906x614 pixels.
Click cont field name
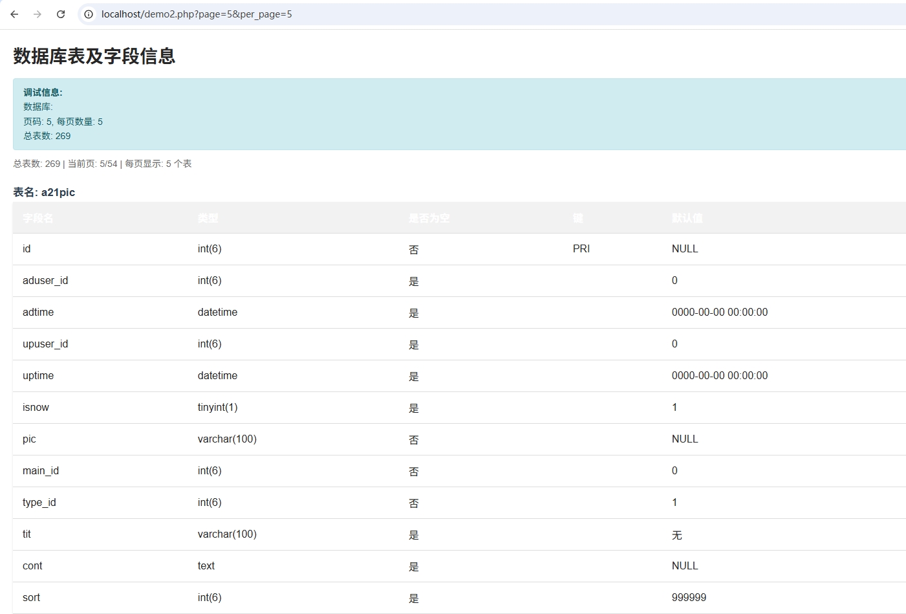[x=32, y=566]
